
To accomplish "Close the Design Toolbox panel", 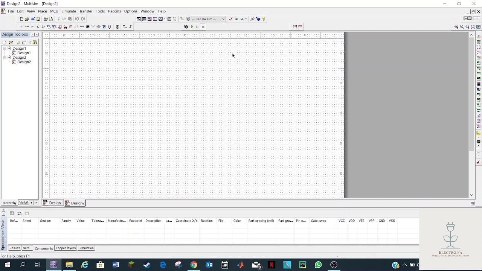I will [37, 35].
